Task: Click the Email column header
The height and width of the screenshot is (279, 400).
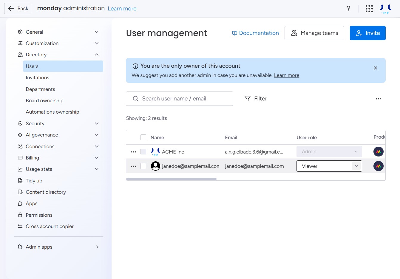Action: (231, 137)
